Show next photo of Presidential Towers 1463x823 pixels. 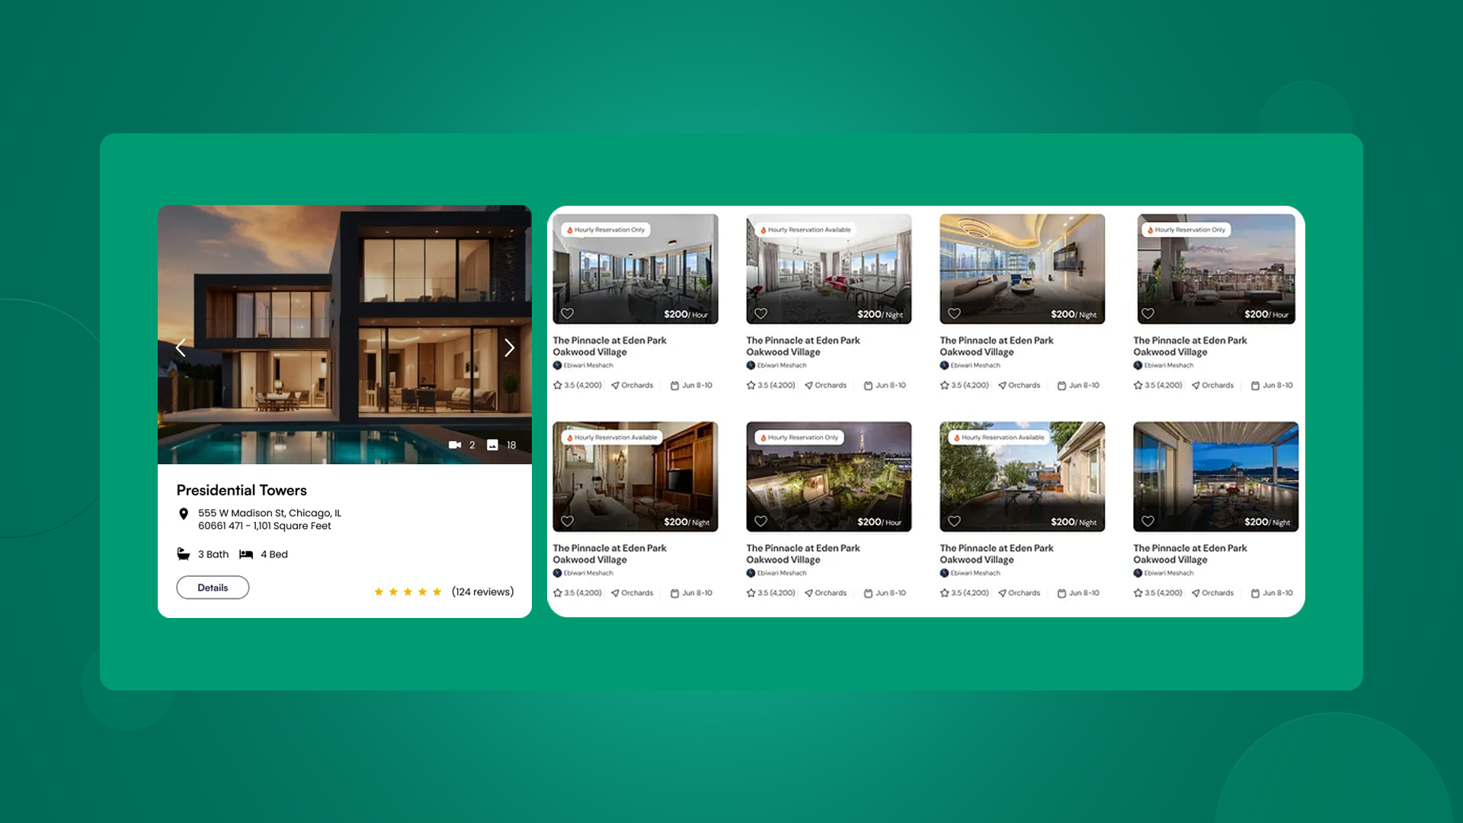point(509,348)
